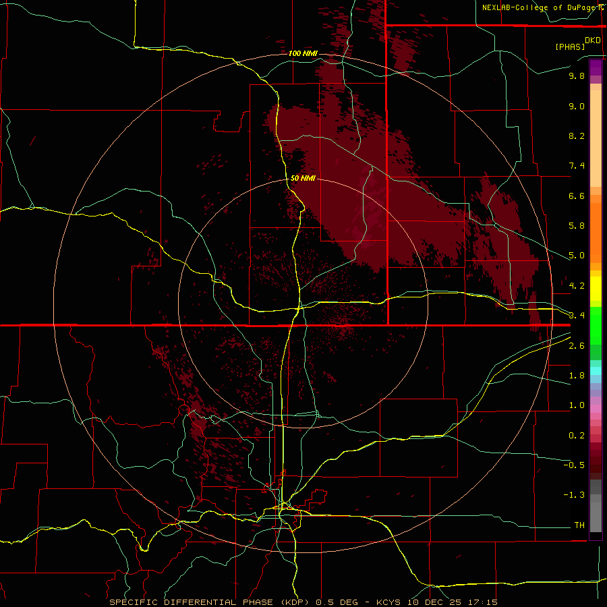Viewport: 607px width, 607px height.
Task: Click the 5.0 value on the color scale
Action: (577, 256)
